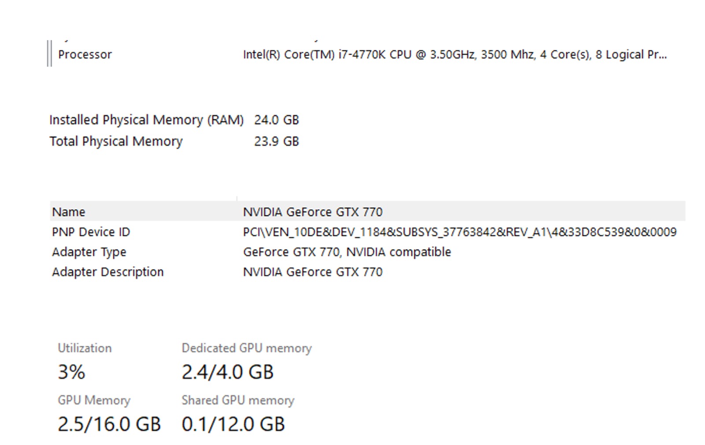The height and width of the screenshot is (445, 705).
Task: Click the vertical splitter bar beside Processor
Action: pos(49,54)
